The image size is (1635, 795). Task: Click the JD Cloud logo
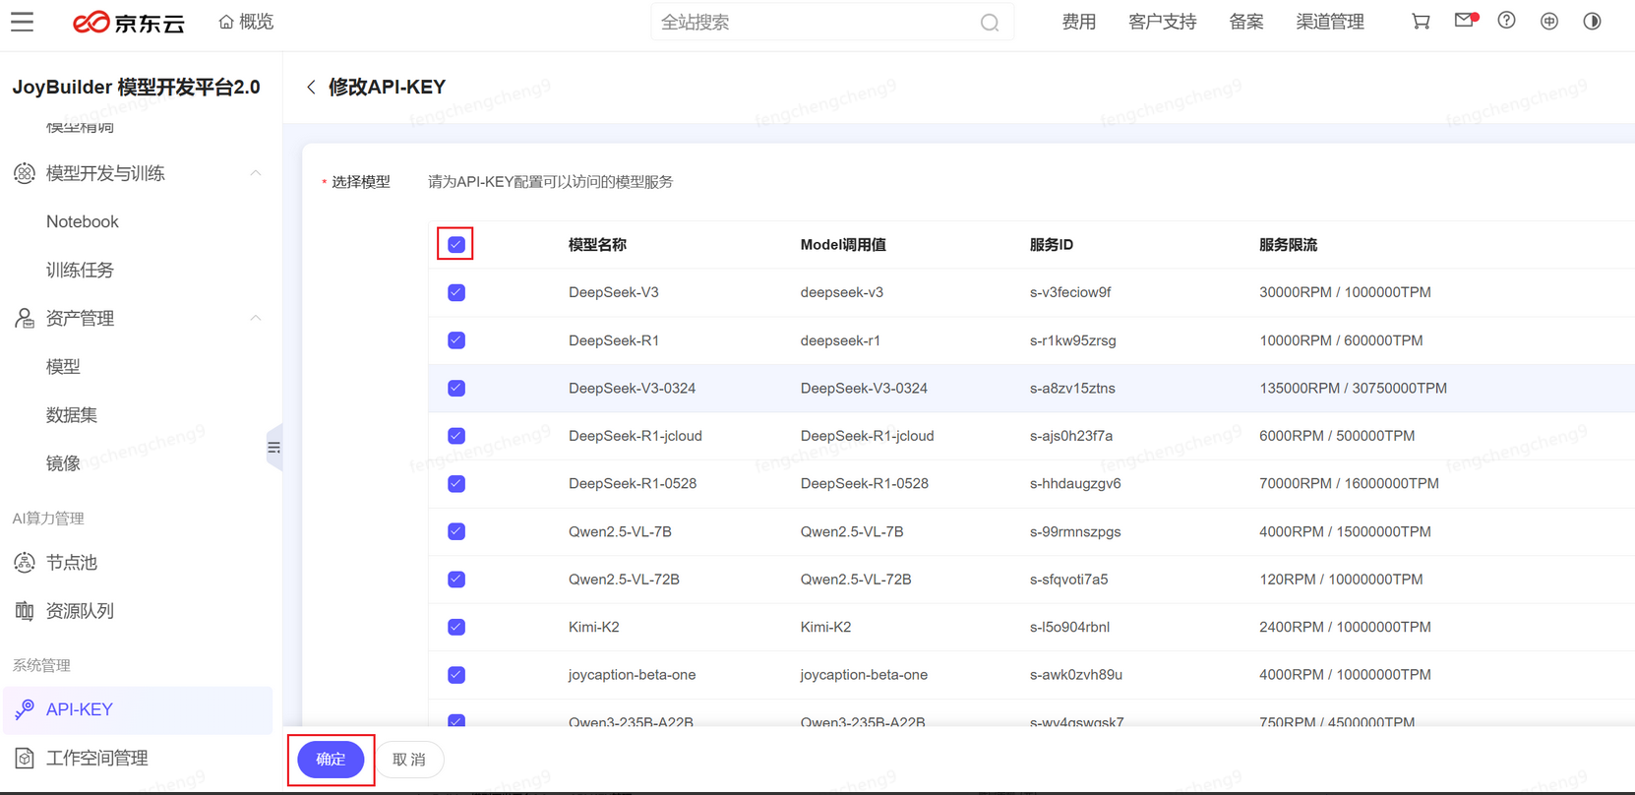(129, 22)
